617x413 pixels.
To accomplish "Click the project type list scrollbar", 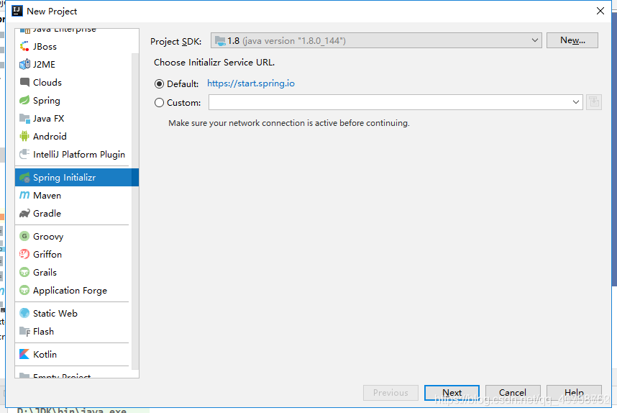I will tap(135, 211).
